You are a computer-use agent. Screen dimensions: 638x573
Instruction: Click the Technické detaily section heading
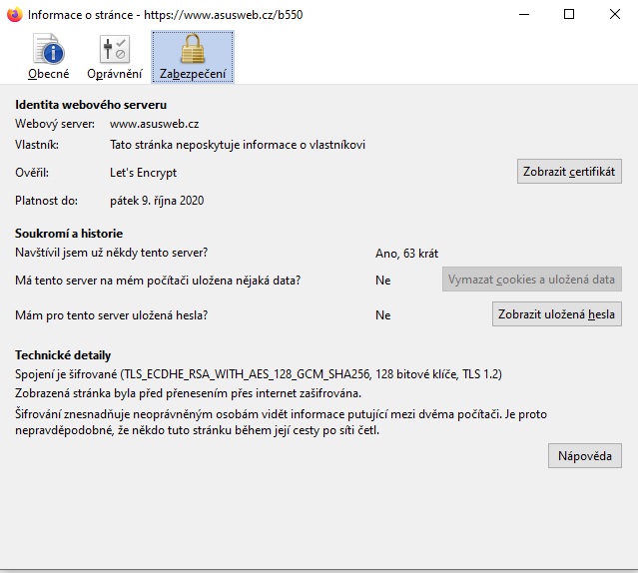point(63,355)
